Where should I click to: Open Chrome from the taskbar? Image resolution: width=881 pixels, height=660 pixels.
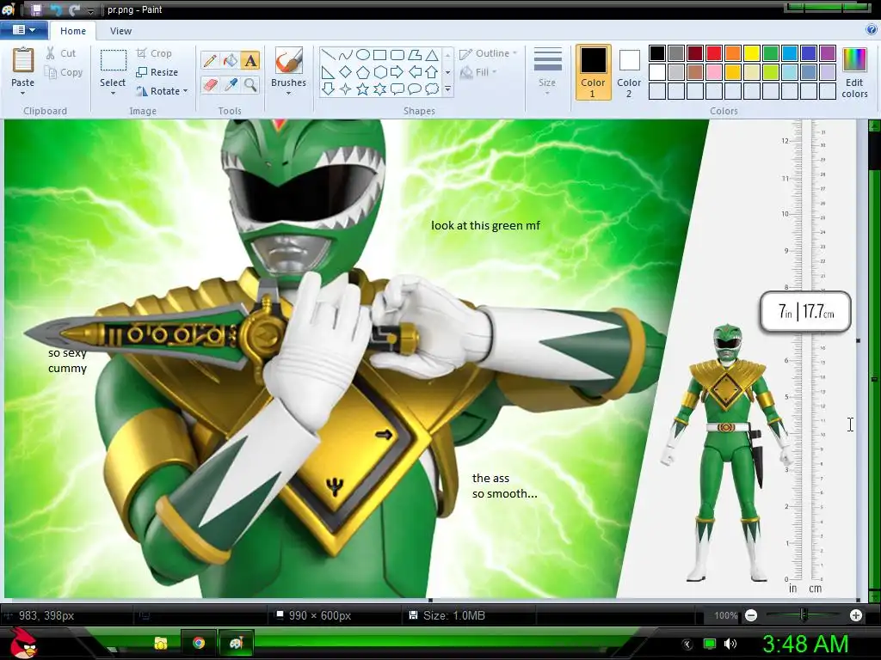point(199,643)
